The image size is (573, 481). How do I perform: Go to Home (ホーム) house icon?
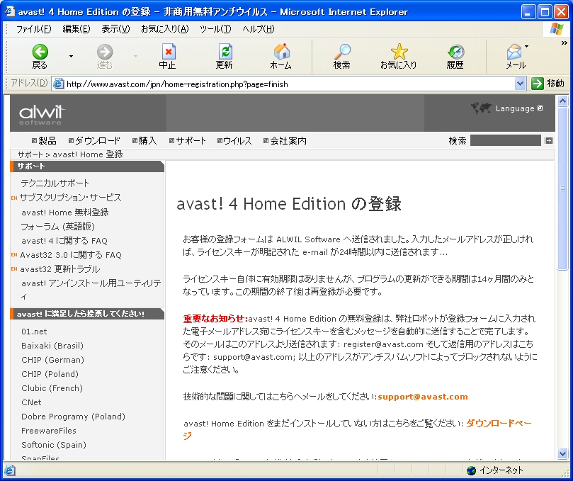coord(281,52)
